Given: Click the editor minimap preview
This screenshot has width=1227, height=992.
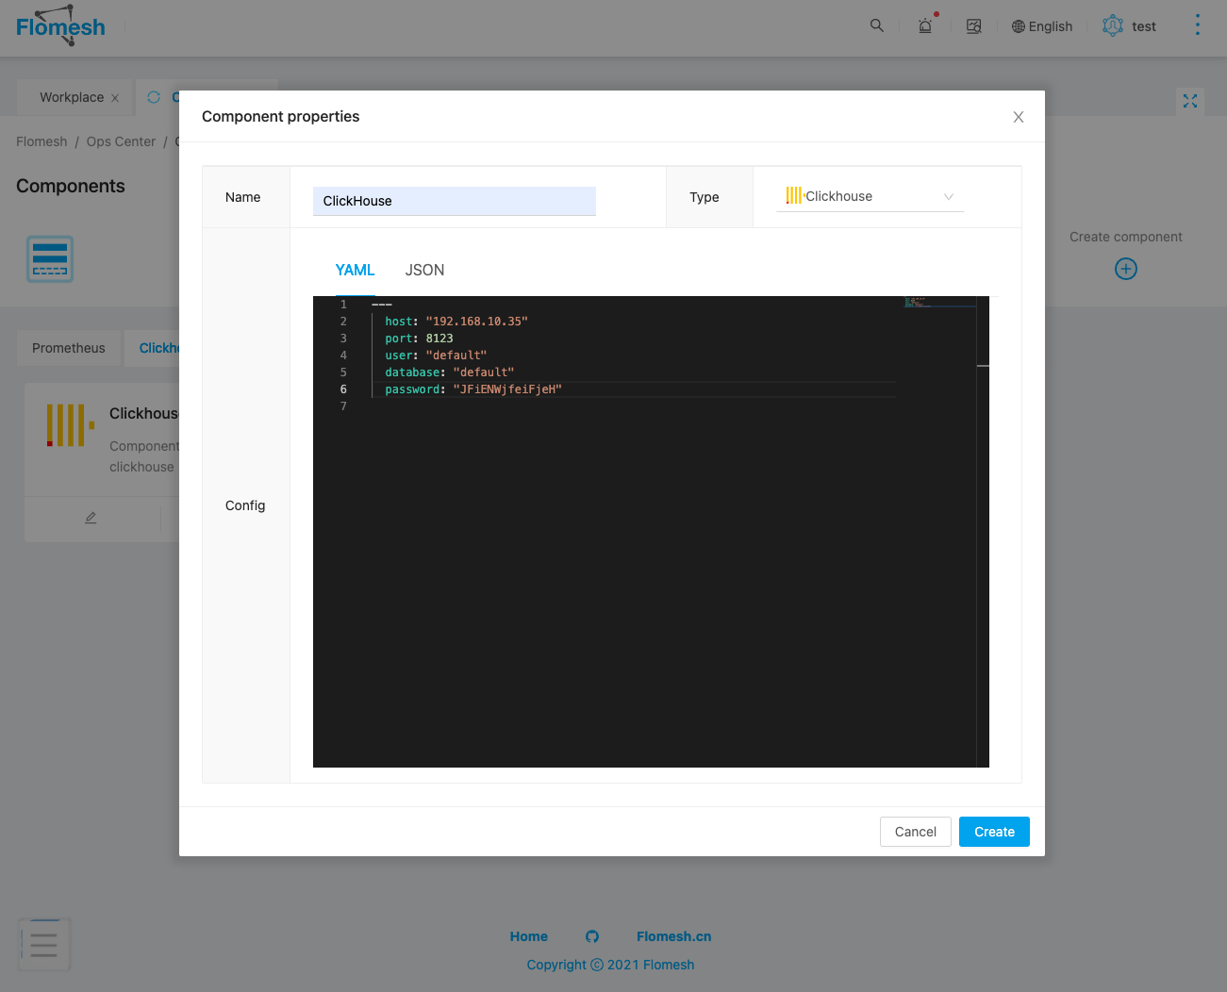Looking at the screenshot, I should 938,303.
